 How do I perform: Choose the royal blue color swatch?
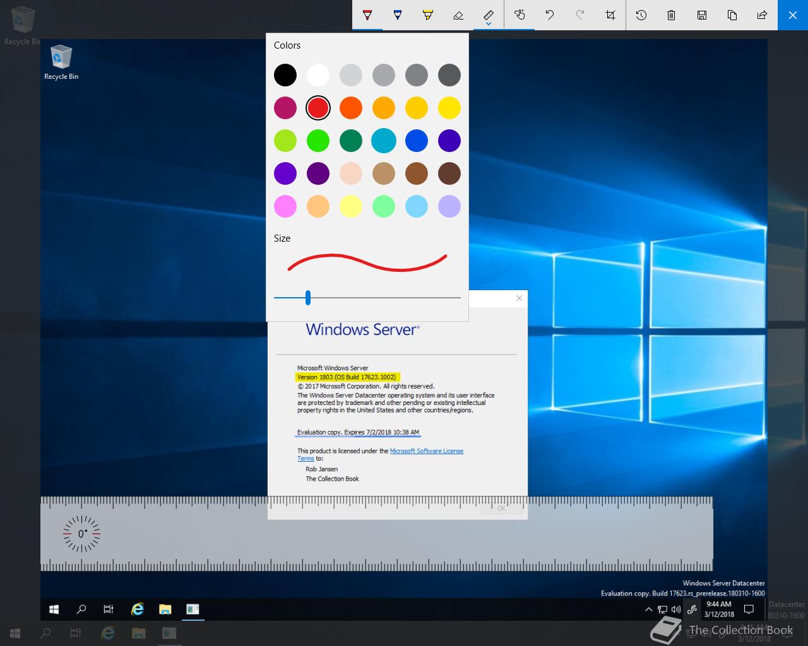click(417, 141)
